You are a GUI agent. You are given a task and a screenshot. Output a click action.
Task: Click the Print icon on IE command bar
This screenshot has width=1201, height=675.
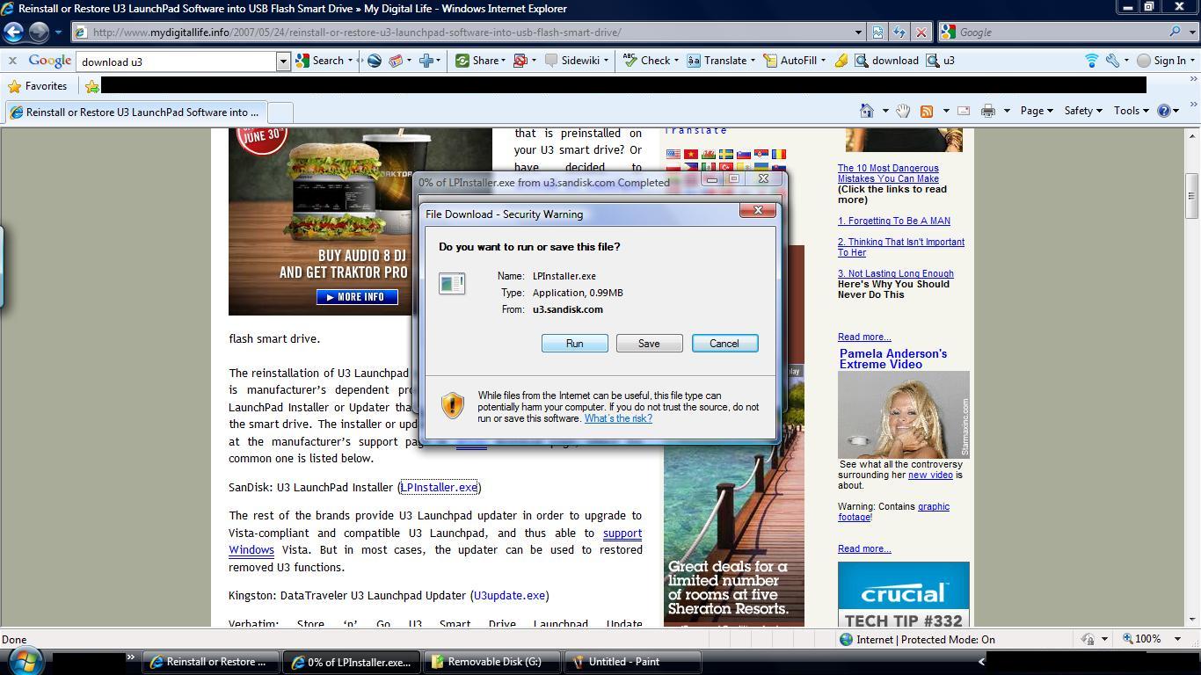[987, 111]
